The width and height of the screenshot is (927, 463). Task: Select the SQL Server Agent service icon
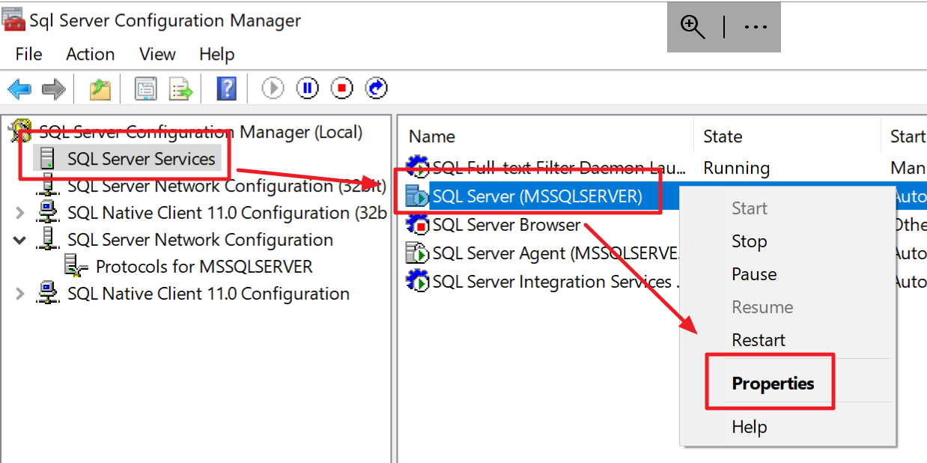click(x=418, y=253)
